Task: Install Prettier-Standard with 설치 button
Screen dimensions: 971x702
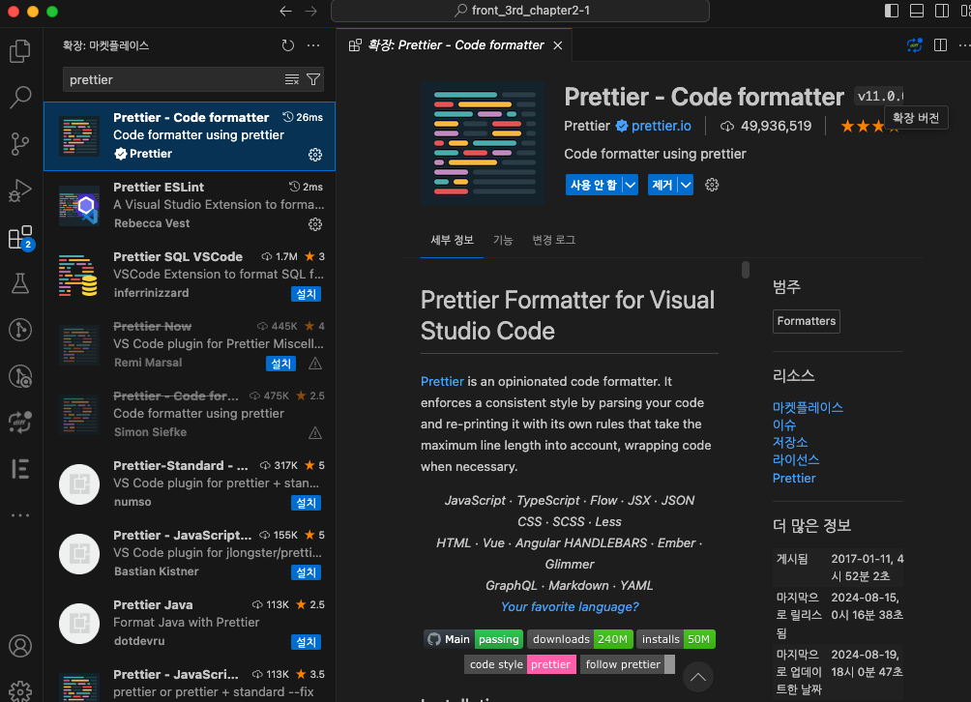Action: pos(306,503)
